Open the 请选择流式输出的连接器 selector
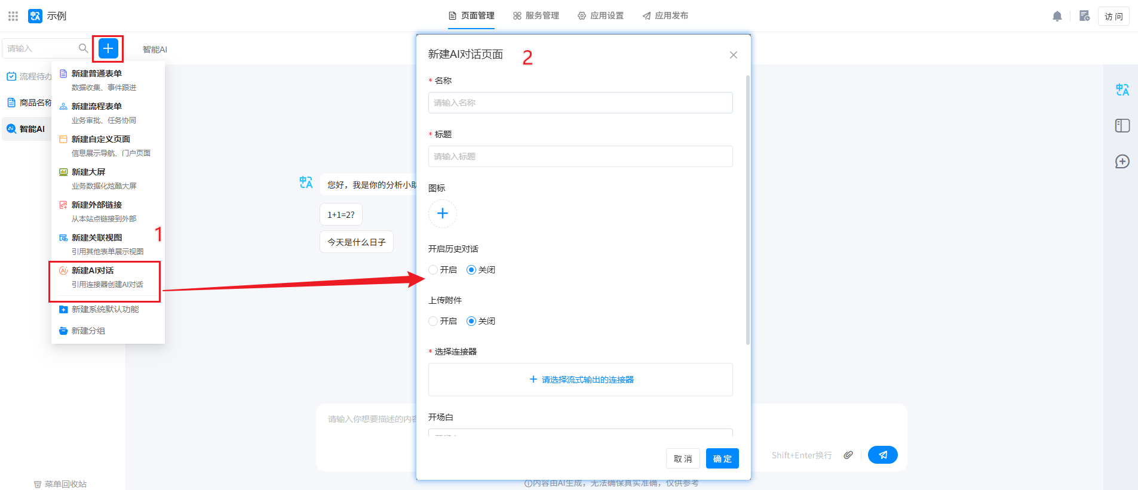This screenshot has height=490, width=1138. [x=581, y=380]
